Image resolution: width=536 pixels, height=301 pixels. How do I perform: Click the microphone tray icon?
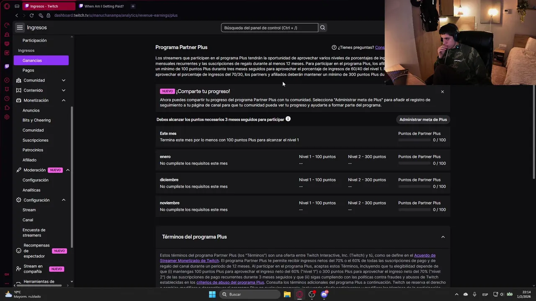tap(475, 294)
